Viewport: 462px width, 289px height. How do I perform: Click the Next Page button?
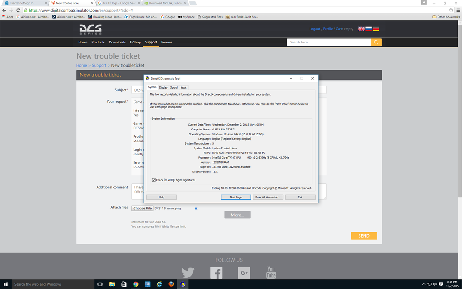point(236,197)
